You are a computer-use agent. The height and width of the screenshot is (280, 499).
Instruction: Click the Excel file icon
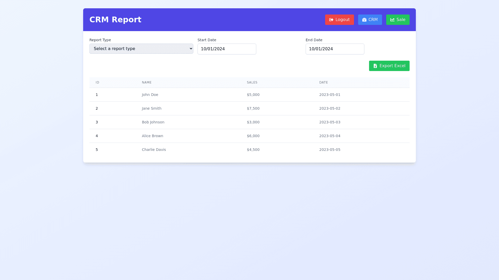pyautogui.click(x=375, y=66)
